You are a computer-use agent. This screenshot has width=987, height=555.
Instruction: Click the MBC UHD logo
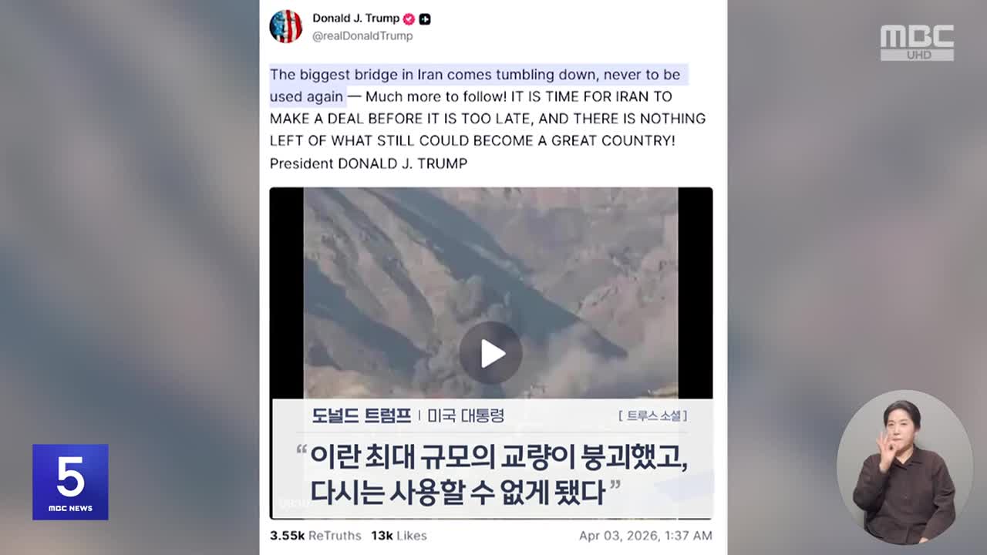[918, 42]
